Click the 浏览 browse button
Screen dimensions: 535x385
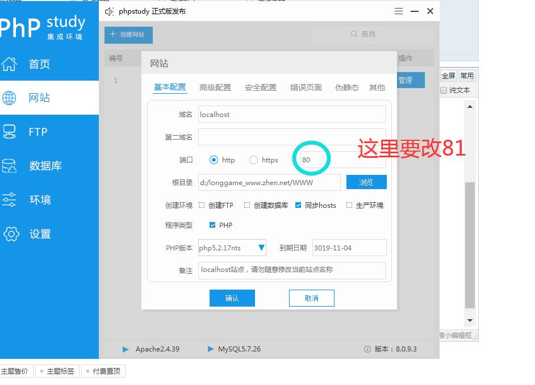(366, 182)
